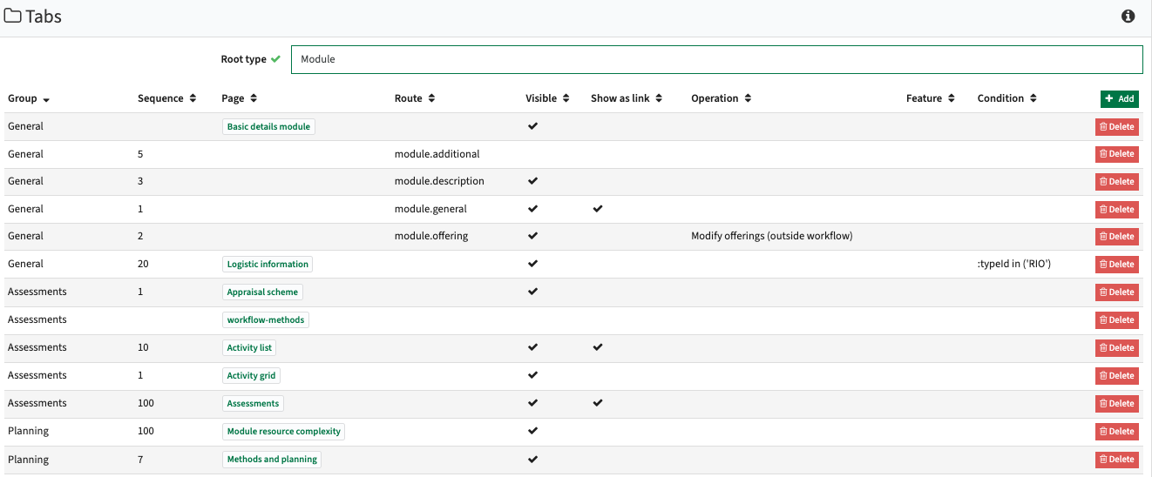Delete the module.general row
This screenshot has height=477, width=1152.
[1117, 209]
